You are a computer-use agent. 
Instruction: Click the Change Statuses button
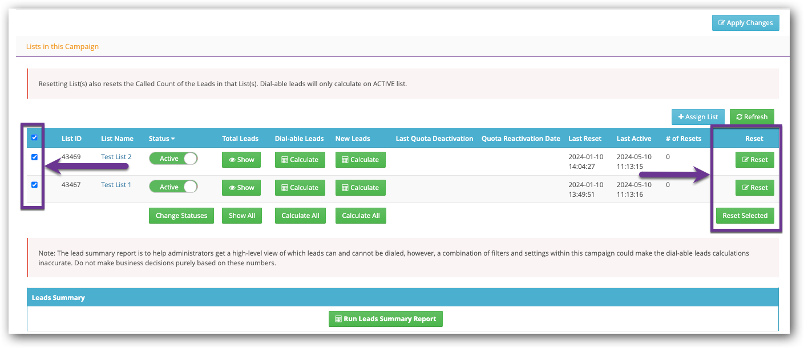[x=181, y=216]
